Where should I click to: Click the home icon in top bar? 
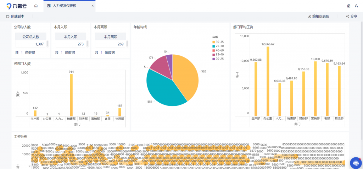pyautogui.click(x=36, y=6)
